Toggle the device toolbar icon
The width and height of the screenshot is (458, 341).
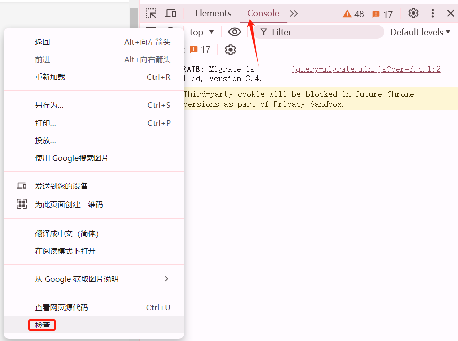(x=171, y=14)
